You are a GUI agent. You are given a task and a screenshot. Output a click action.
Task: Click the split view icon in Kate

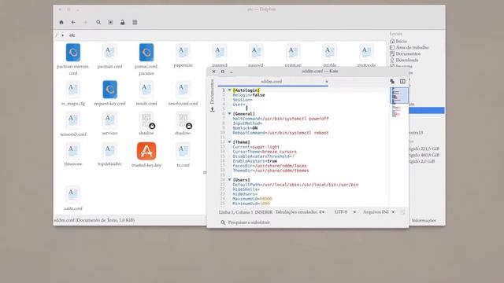pos(402,82)
